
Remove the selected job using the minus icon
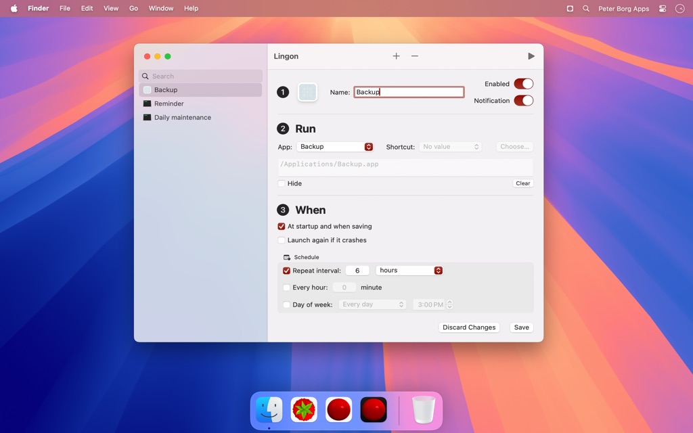coord(415,56)
